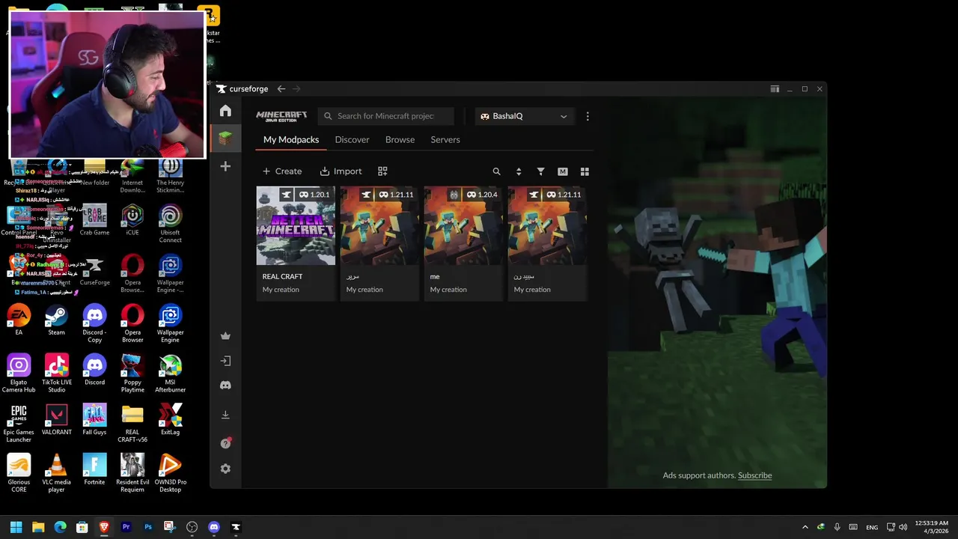Screen dimensions: 958x539
Task: Open the Poppy Playtime desktop icon
Action: pos(132,374)
